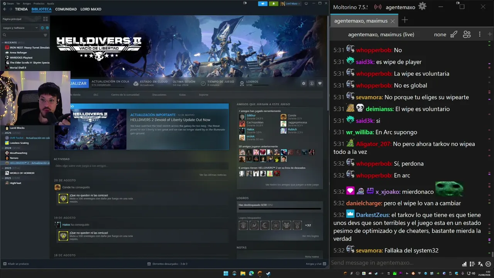This screenshot has width=494, height=278.
Task: Click the list icon in chat input bar
Action: pos(472,264)
